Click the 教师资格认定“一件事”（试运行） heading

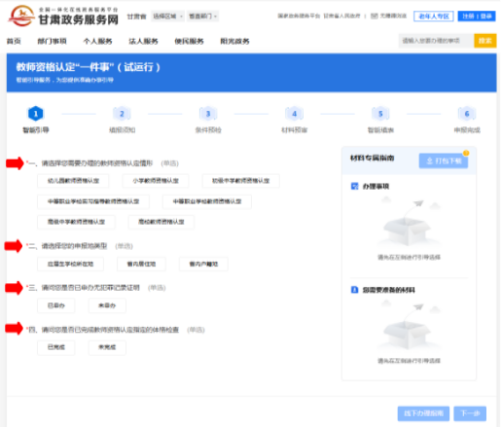click(89, 67)
